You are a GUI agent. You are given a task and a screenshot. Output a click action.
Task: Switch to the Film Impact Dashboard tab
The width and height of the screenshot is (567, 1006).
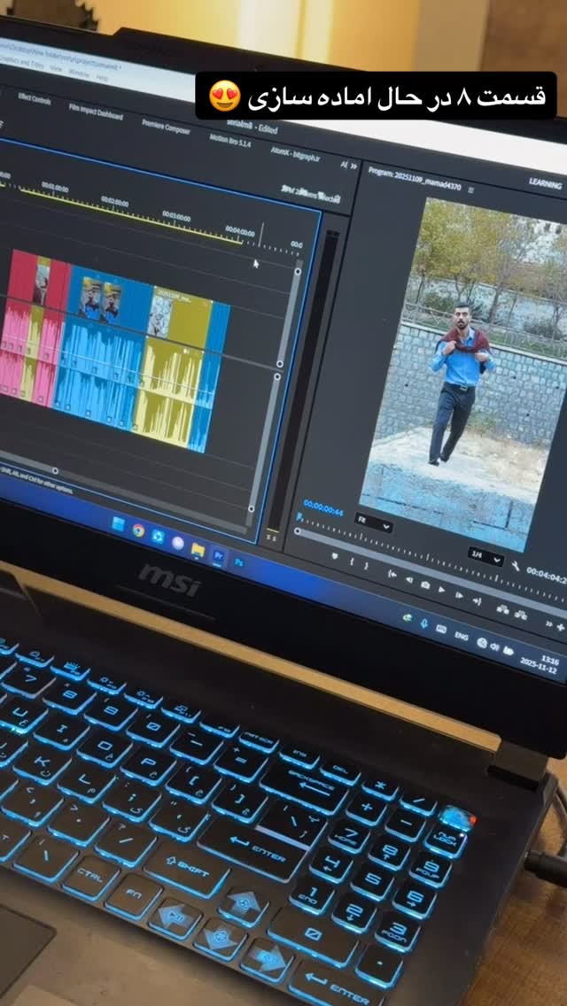pyautogui.click(x=96, y=112)
